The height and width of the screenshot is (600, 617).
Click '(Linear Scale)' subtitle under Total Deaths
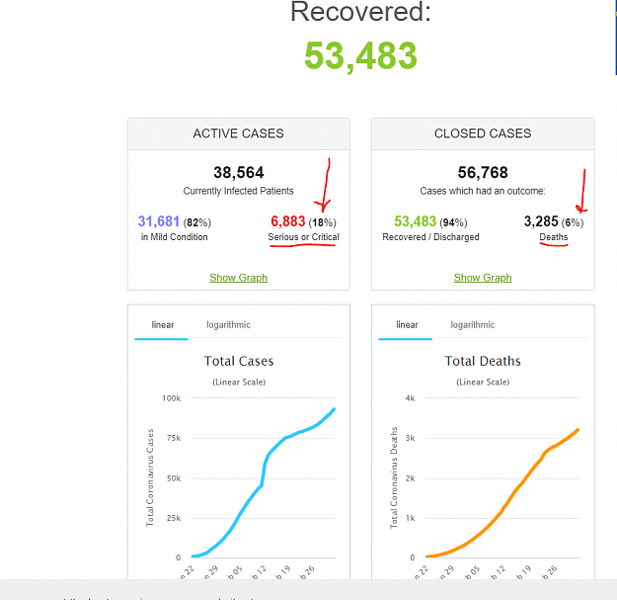coord(483,383)
